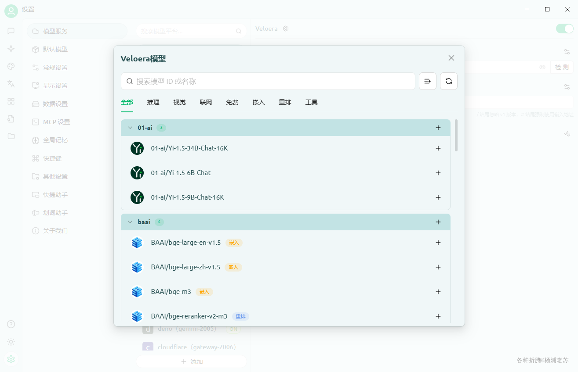Click the model list vertical scrollbar
This screenshot has width=578, height=372.
(456, 136)
